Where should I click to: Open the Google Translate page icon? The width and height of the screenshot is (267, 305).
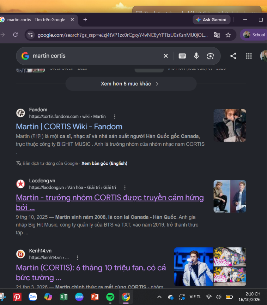coord(217,35)
